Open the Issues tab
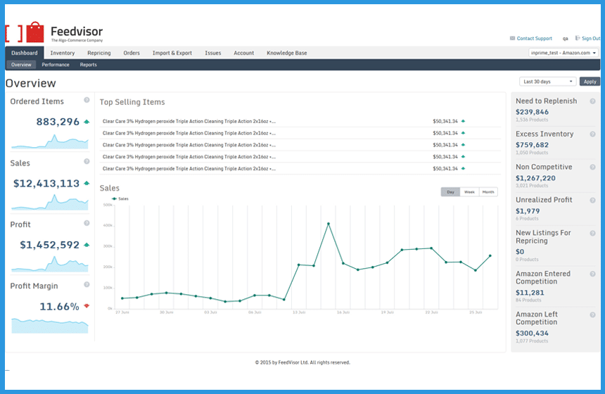The width and height of the screenshot is (605, 394). [x=213, y=53]
